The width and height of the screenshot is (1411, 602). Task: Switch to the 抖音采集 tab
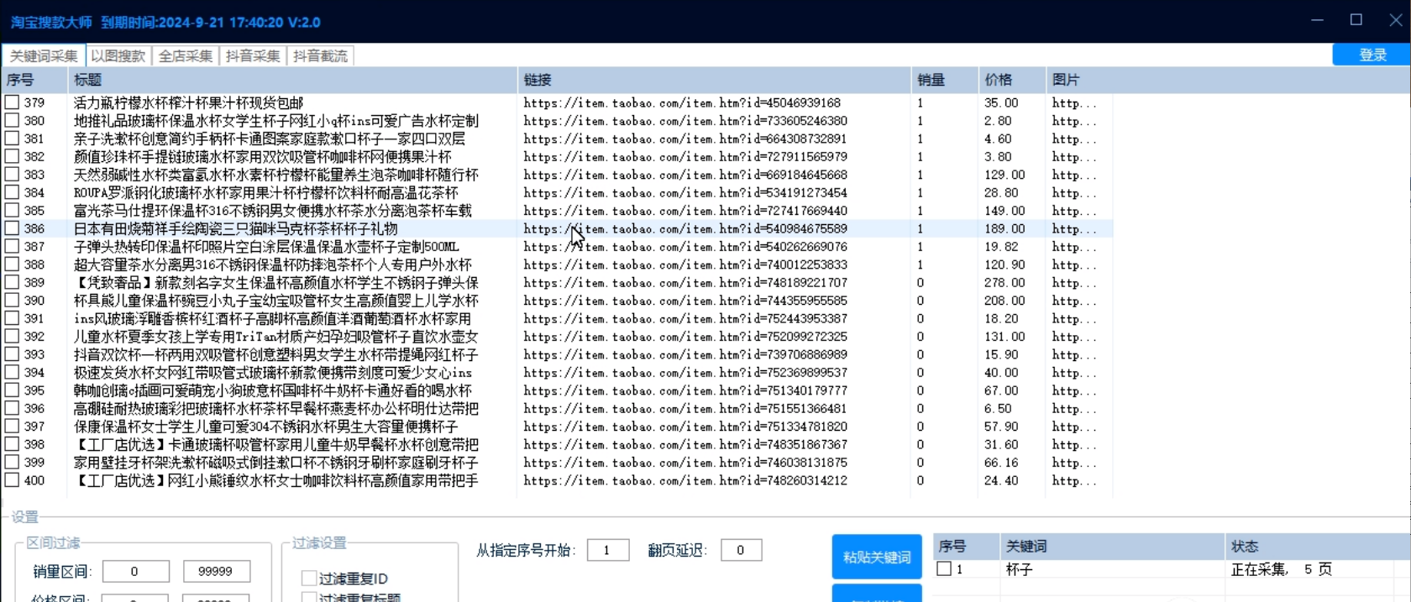point(253,56)
